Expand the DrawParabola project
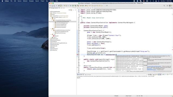Viewport: 173px width, 97px height. (x=49, y=39)
